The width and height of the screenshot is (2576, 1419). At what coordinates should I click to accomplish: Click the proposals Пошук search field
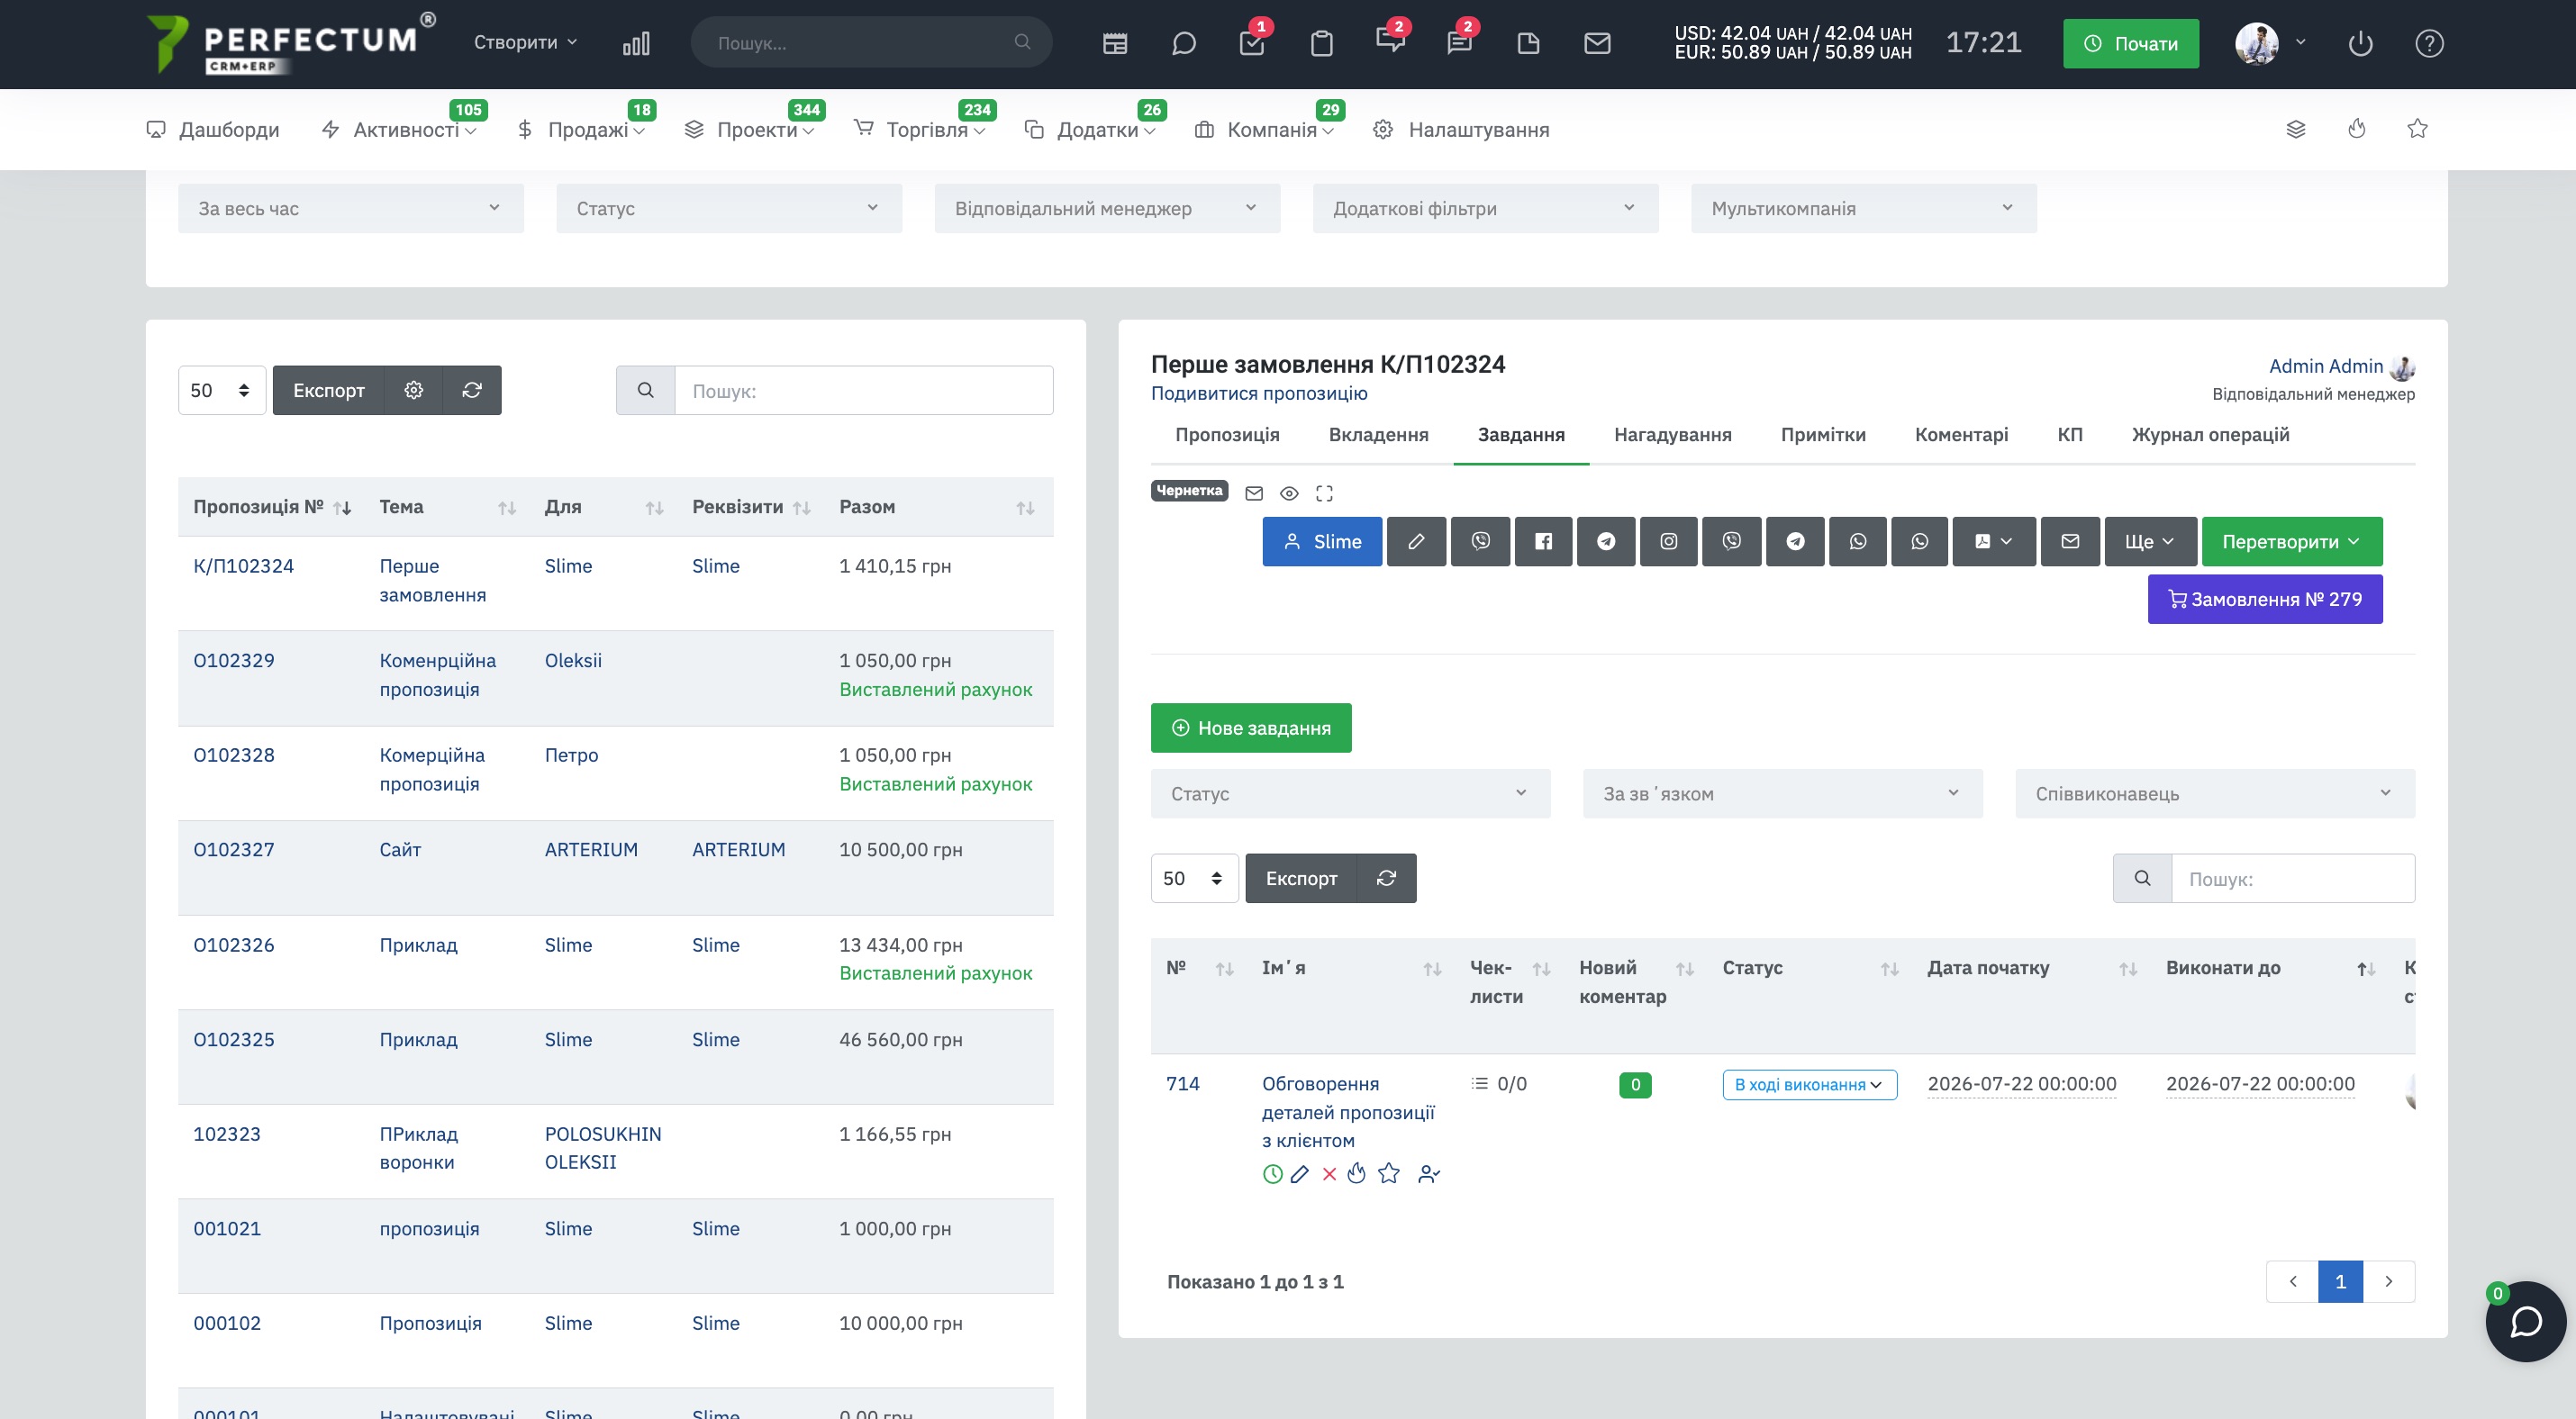863,391
